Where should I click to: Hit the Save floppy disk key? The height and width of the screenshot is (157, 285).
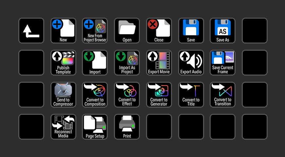[191, 30]
